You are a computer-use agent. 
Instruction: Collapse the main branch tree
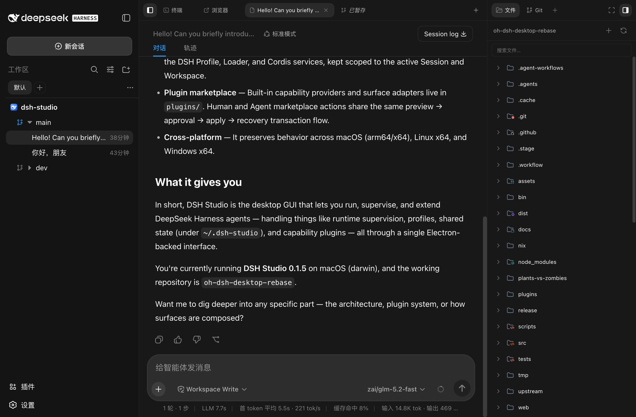pos(30,122)
